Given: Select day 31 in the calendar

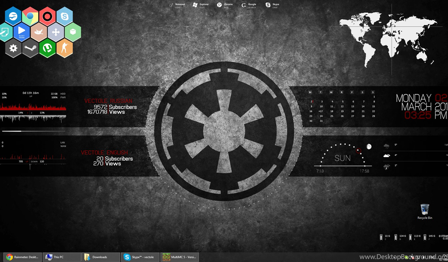Looking at the screenshot, I should [321, 121].
